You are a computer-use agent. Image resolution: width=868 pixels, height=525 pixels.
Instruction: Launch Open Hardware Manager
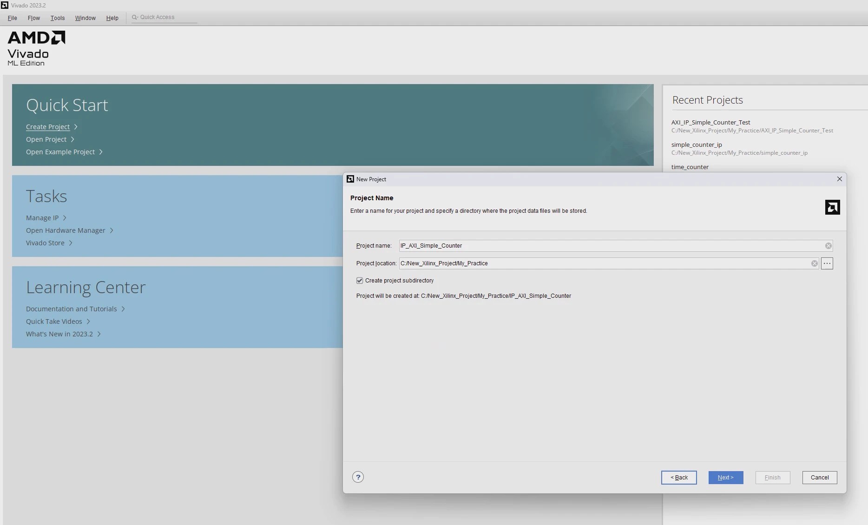pos(66,230)
